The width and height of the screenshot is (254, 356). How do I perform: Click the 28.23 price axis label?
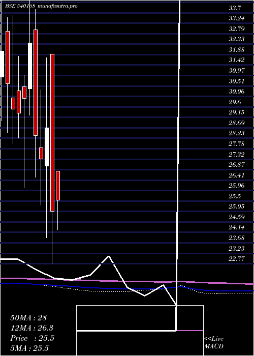237,133
